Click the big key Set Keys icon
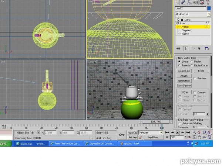Screen dimensions: 222x166 (122, 135)
